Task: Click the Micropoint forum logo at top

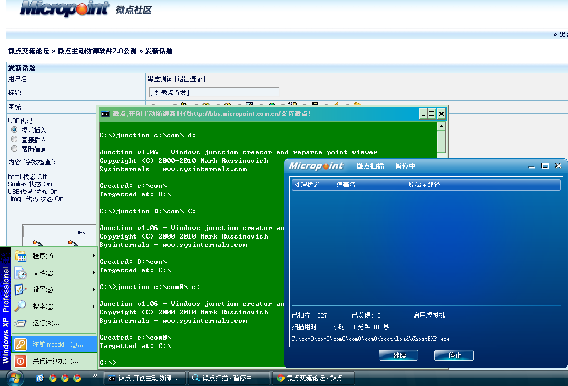Action: coord(64,8)
